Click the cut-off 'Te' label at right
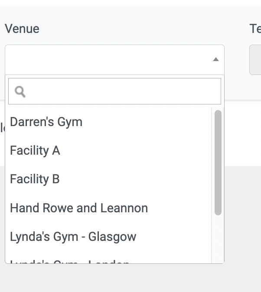 255,29
